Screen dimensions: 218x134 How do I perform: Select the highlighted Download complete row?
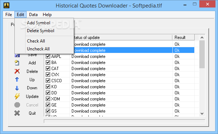(x=134, y=50)
